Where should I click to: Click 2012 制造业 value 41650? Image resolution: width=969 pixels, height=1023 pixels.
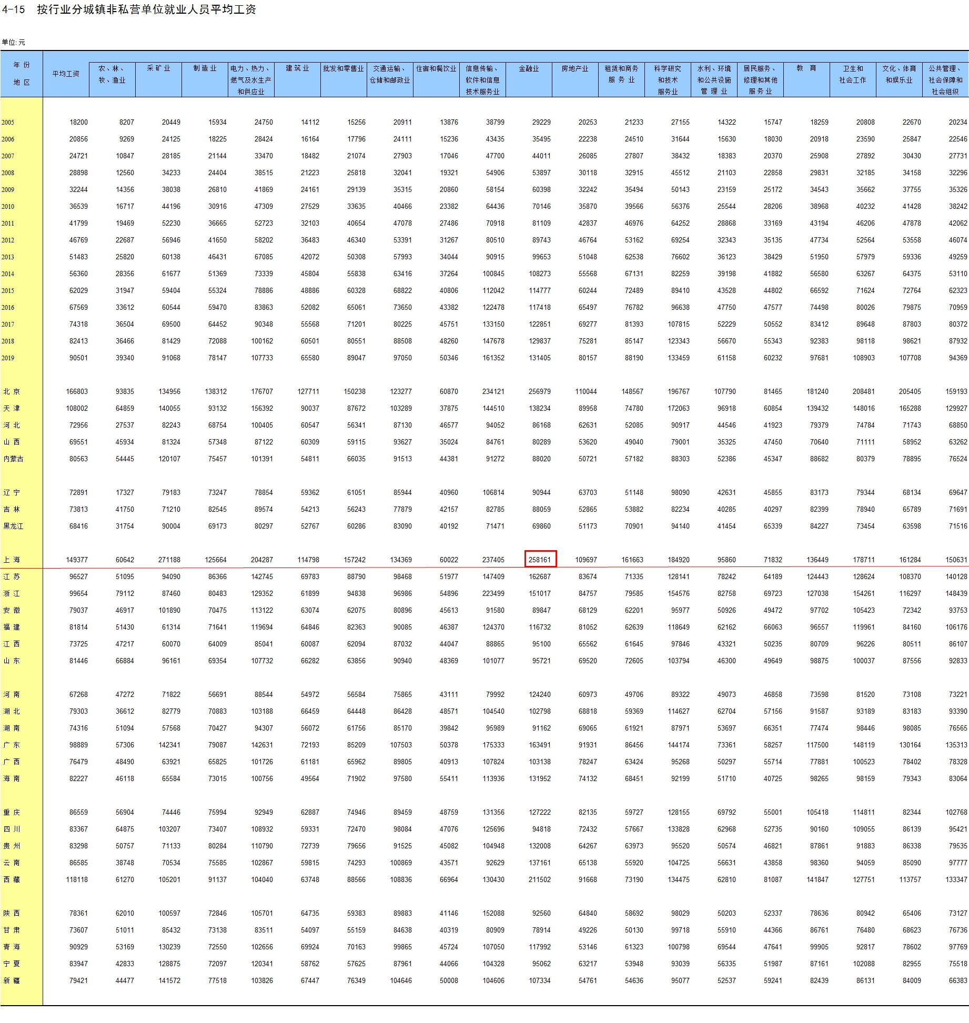click(217, 240)
